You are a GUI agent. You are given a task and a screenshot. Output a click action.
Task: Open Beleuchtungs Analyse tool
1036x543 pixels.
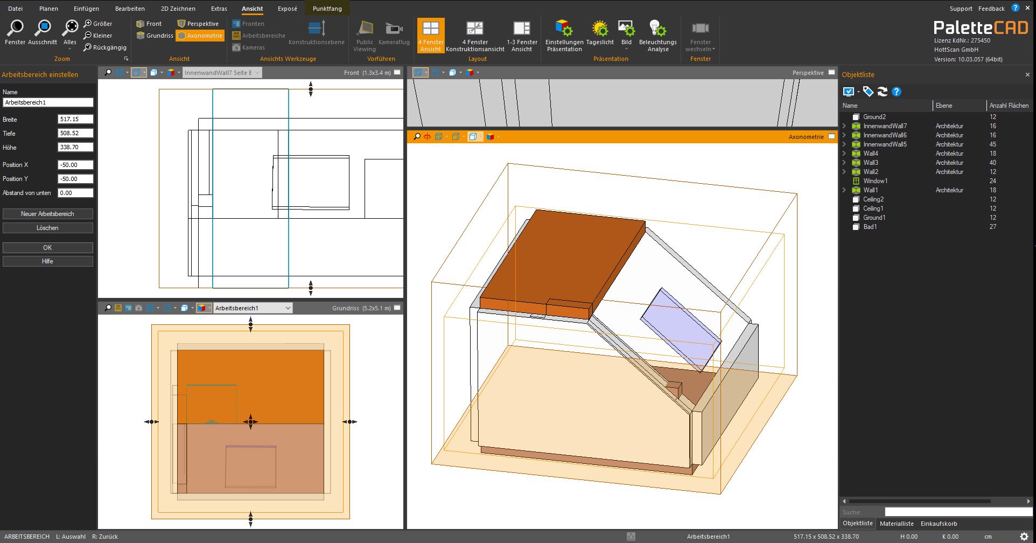[x=657, y=29]
